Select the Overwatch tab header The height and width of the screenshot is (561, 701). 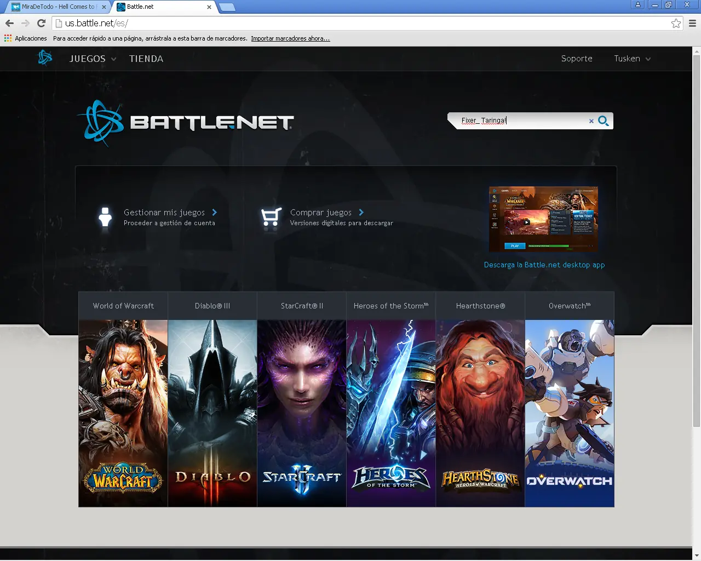click(x=570, y=306)
